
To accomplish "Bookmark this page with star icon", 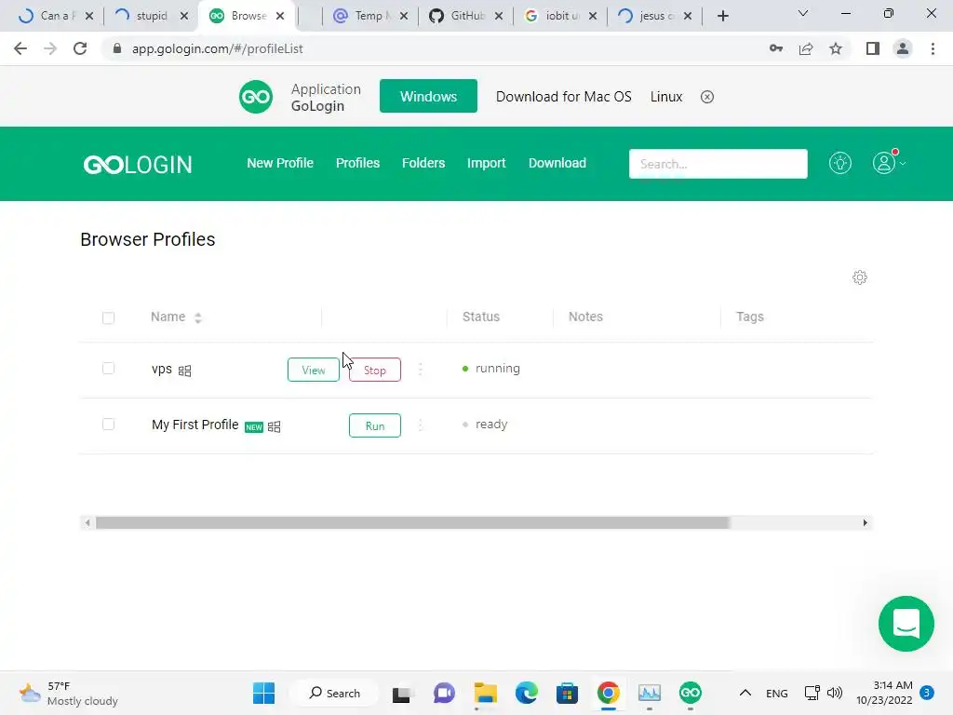I will (x=836, y=48).
